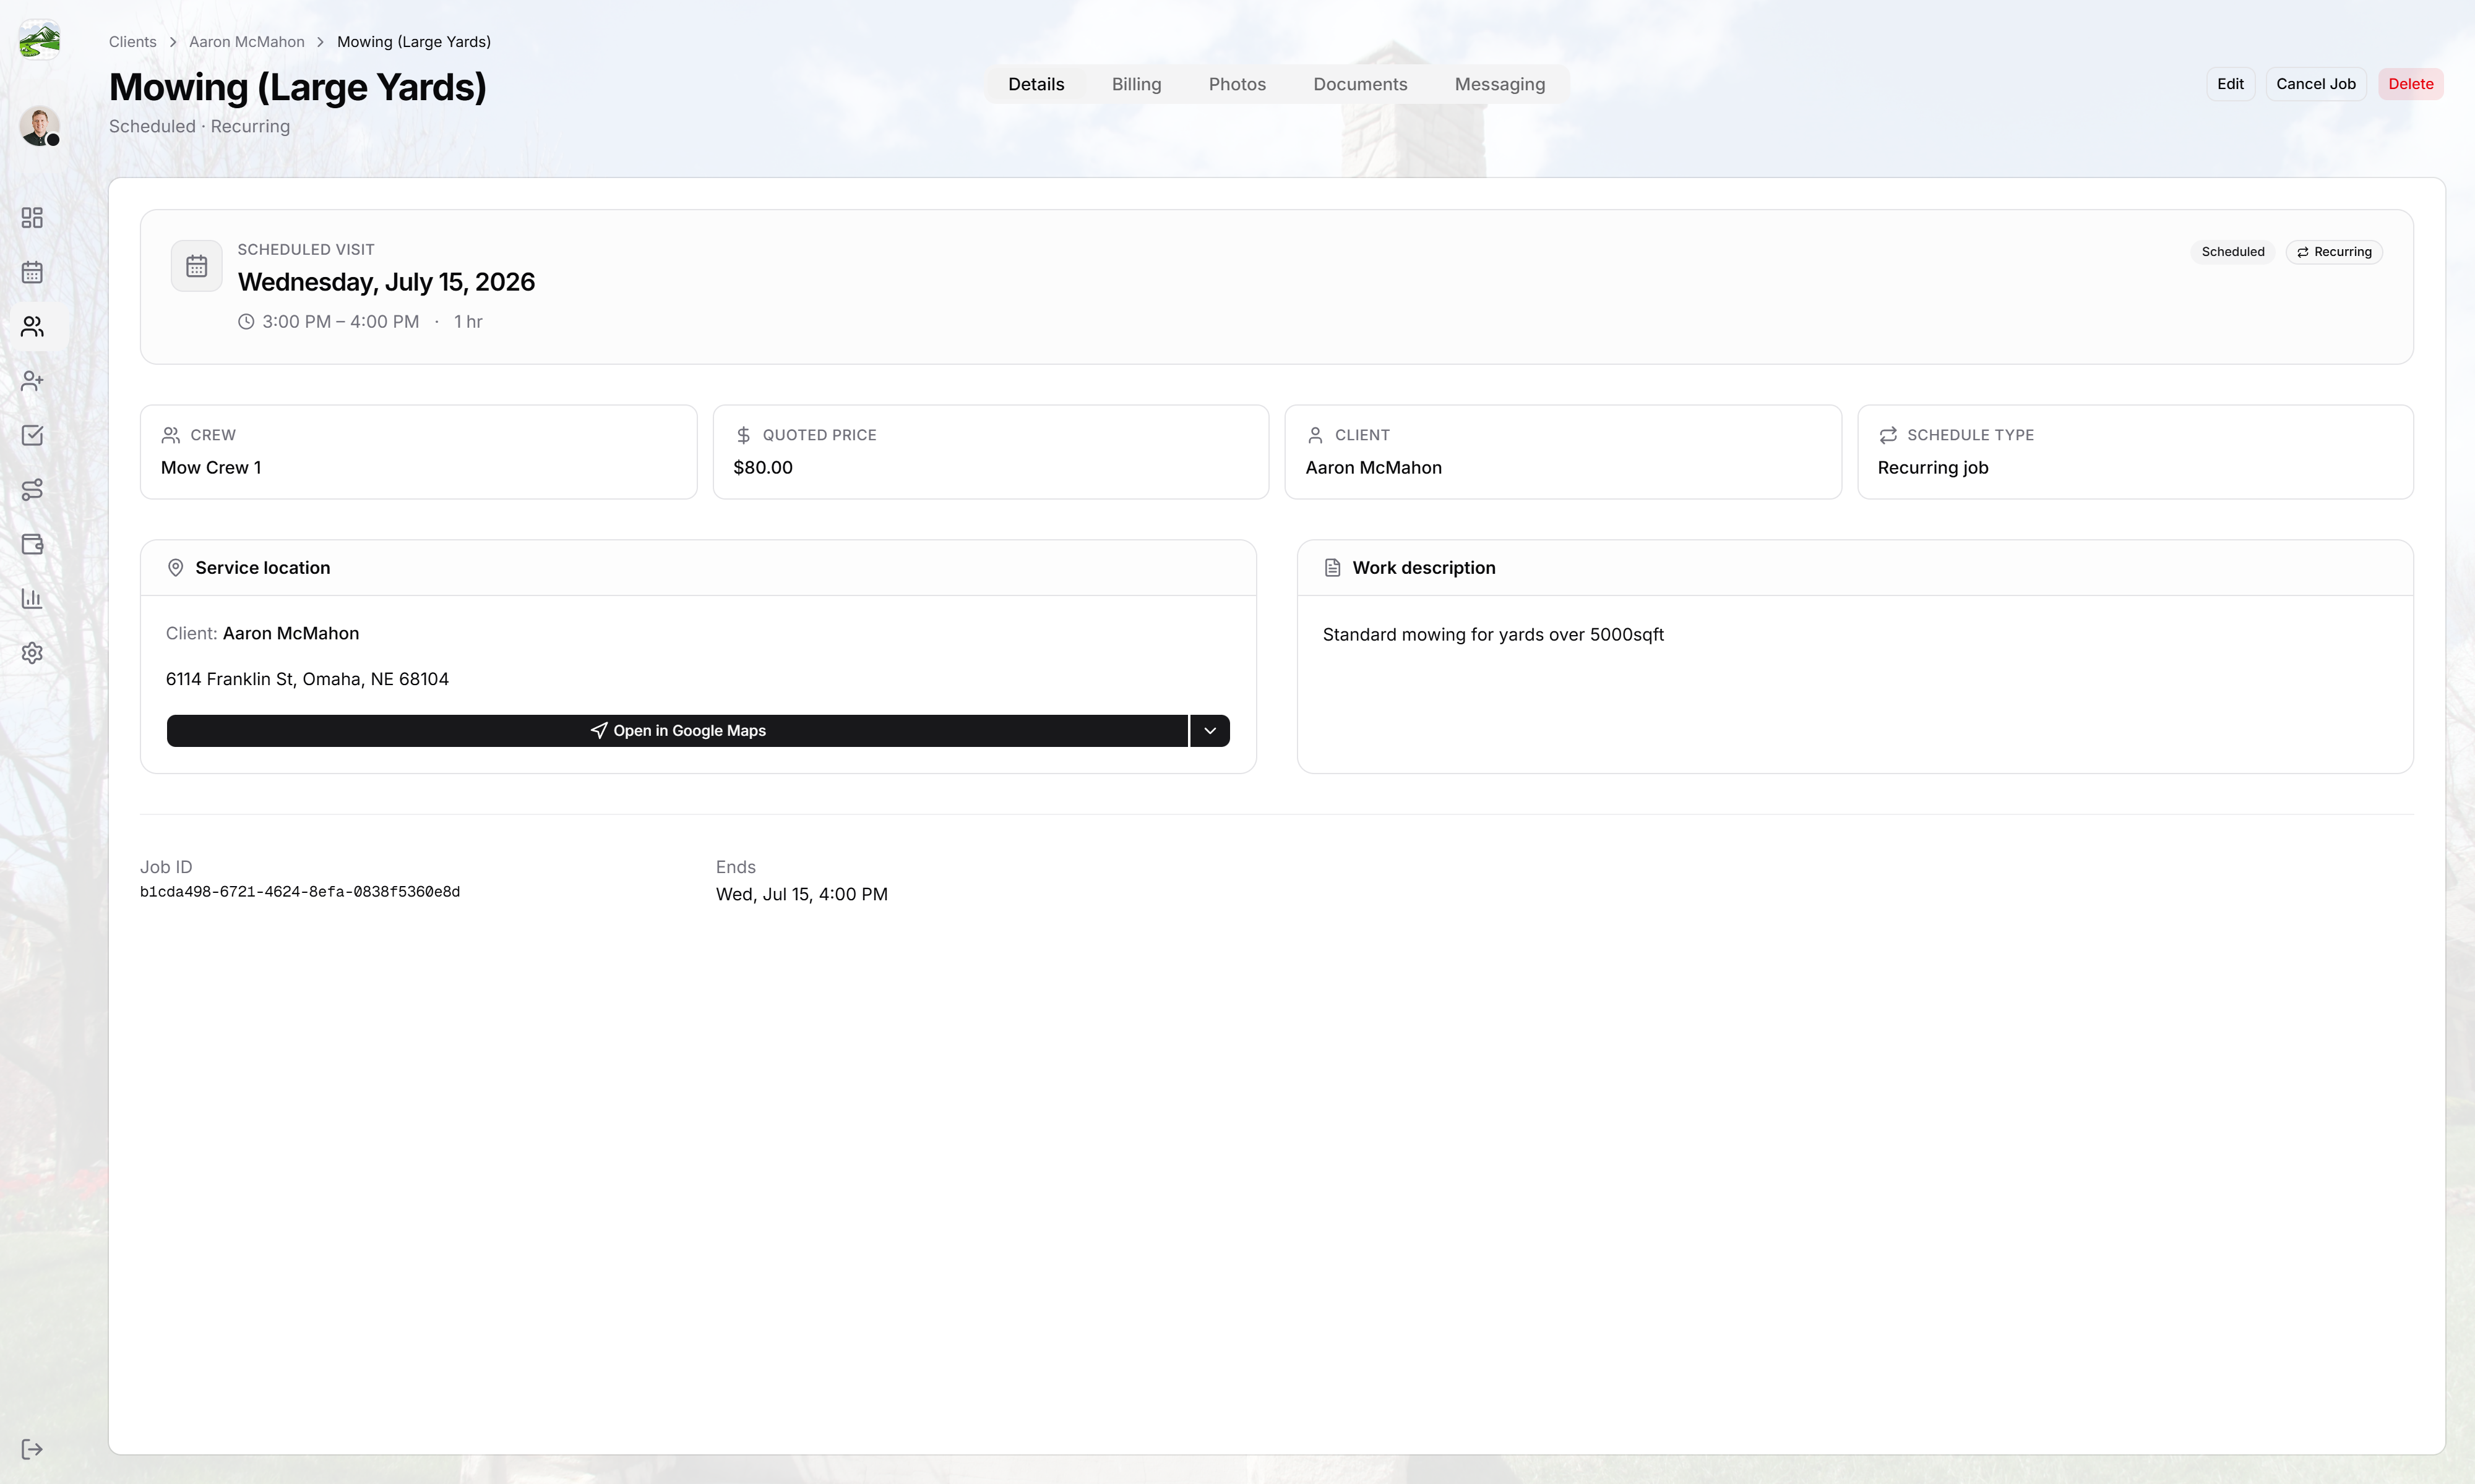The height and width of the screenshot is (1484, 2475).
Task: Open the user profile avatar
Action: (40, 127)
